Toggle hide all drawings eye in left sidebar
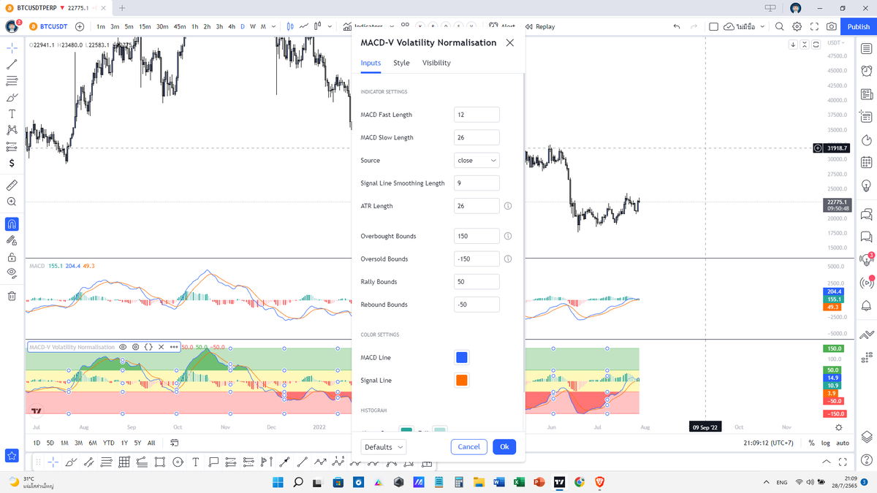The height and width of the screenshot is (493, 877). (12, 273)
